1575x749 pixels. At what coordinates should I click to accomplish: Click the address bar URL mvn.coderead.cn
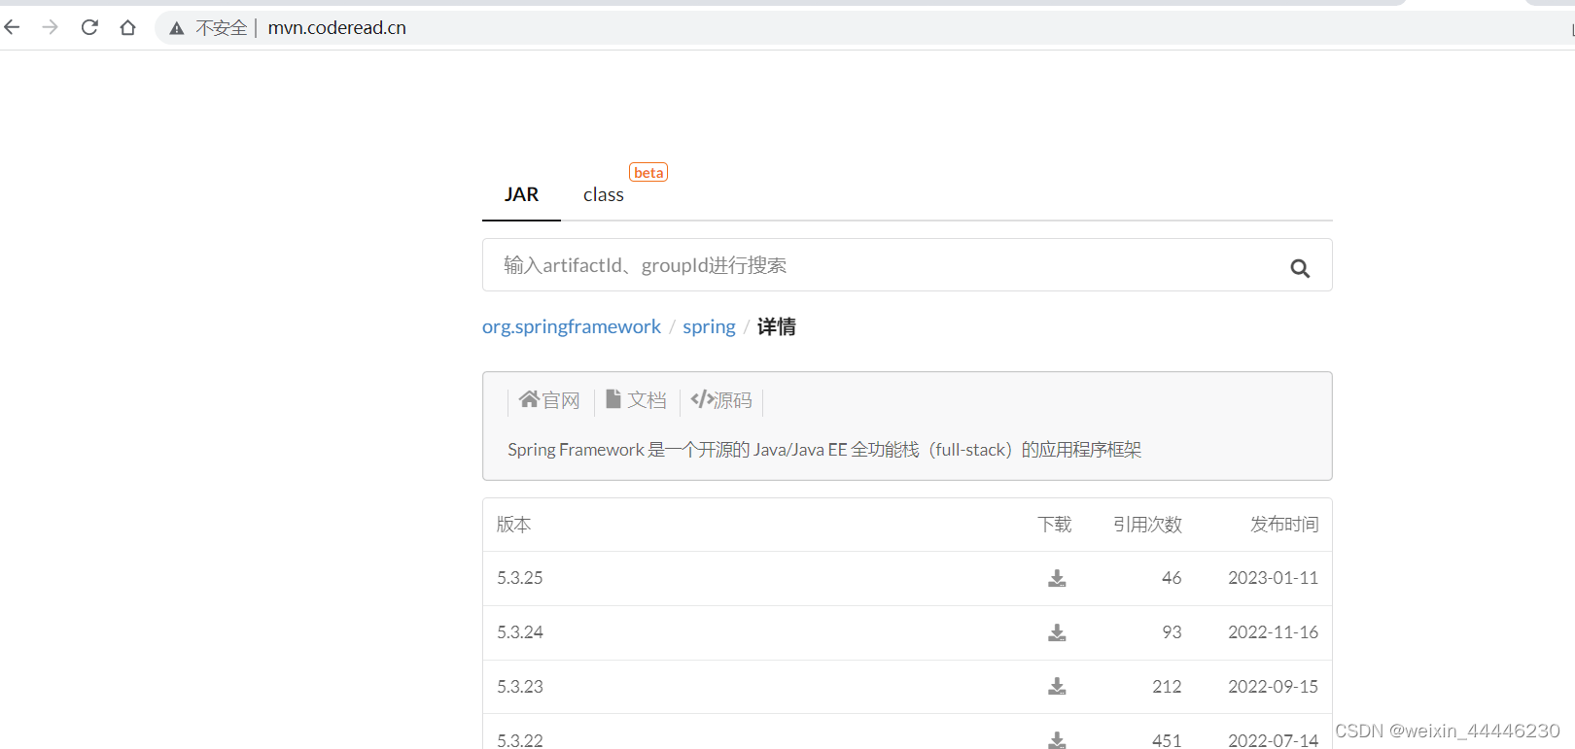tap(336, 28)
